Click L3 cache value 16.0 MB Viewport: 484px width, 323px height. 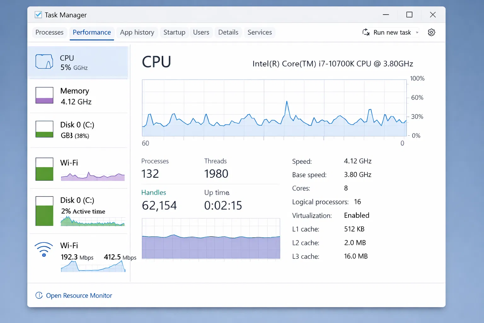(x=356, y=256)
